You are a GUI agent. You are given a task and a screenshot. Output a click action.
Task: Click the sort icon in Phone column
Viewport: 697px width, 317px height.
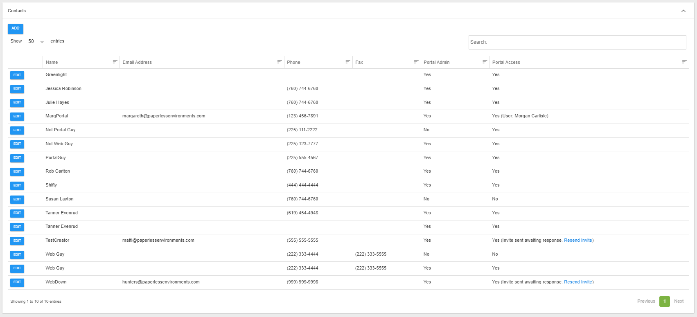pyautogui.click(x=348, y=62)
